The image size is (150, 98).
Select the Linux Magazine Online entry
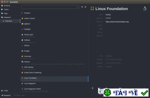(54, 90)
